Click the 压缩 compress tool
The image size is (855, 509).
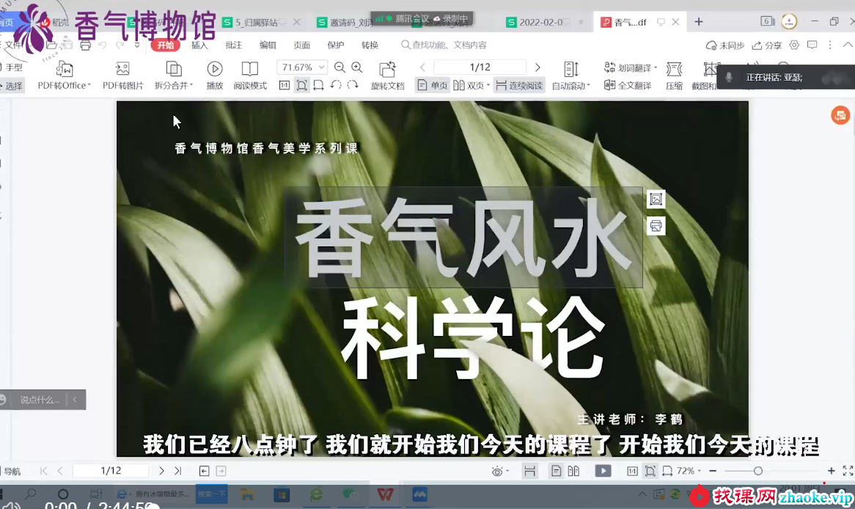[x=674, y=76]
